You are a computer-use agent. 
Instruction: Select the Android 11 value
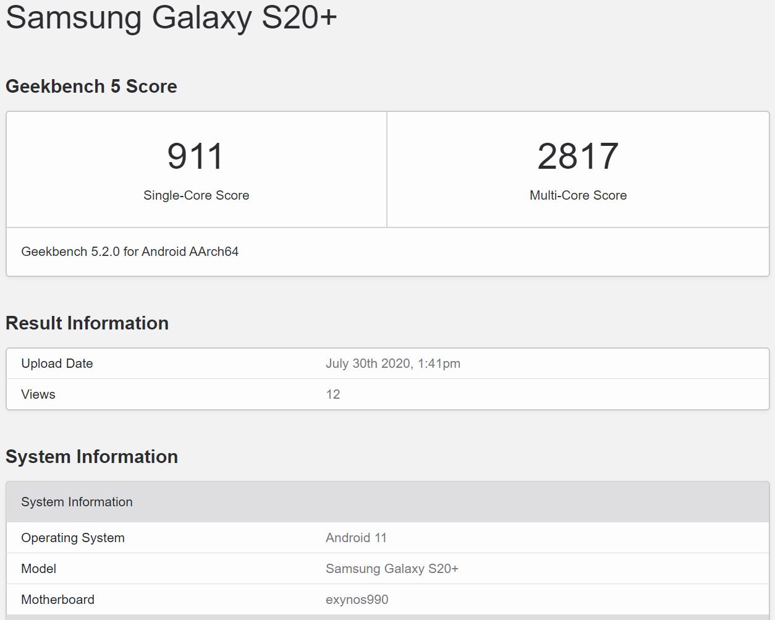click(x=356, y=538)
